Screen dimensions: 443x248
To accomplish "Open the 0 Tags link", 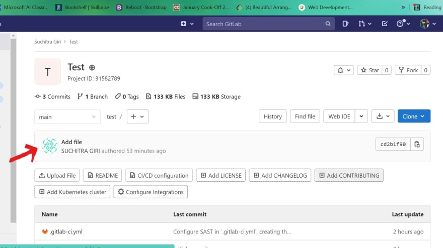I will tap(126, 97).
